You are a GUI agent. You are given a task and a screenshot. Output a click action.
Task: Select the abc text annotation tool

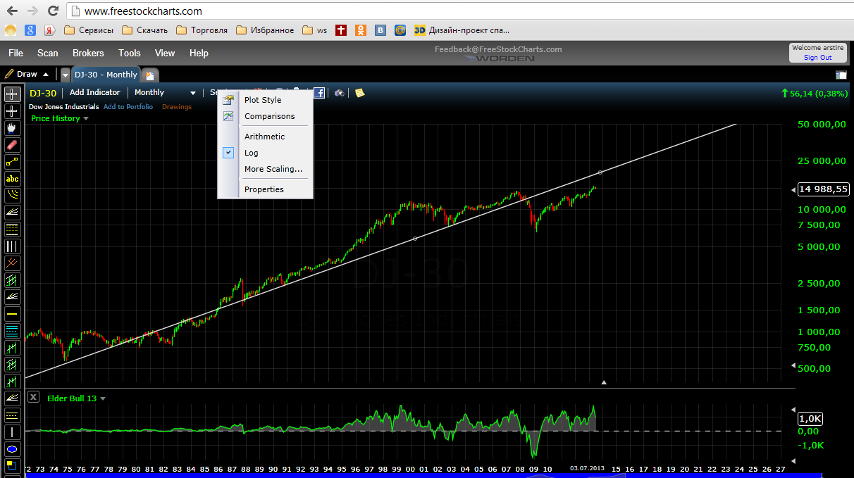pos(12,179)
